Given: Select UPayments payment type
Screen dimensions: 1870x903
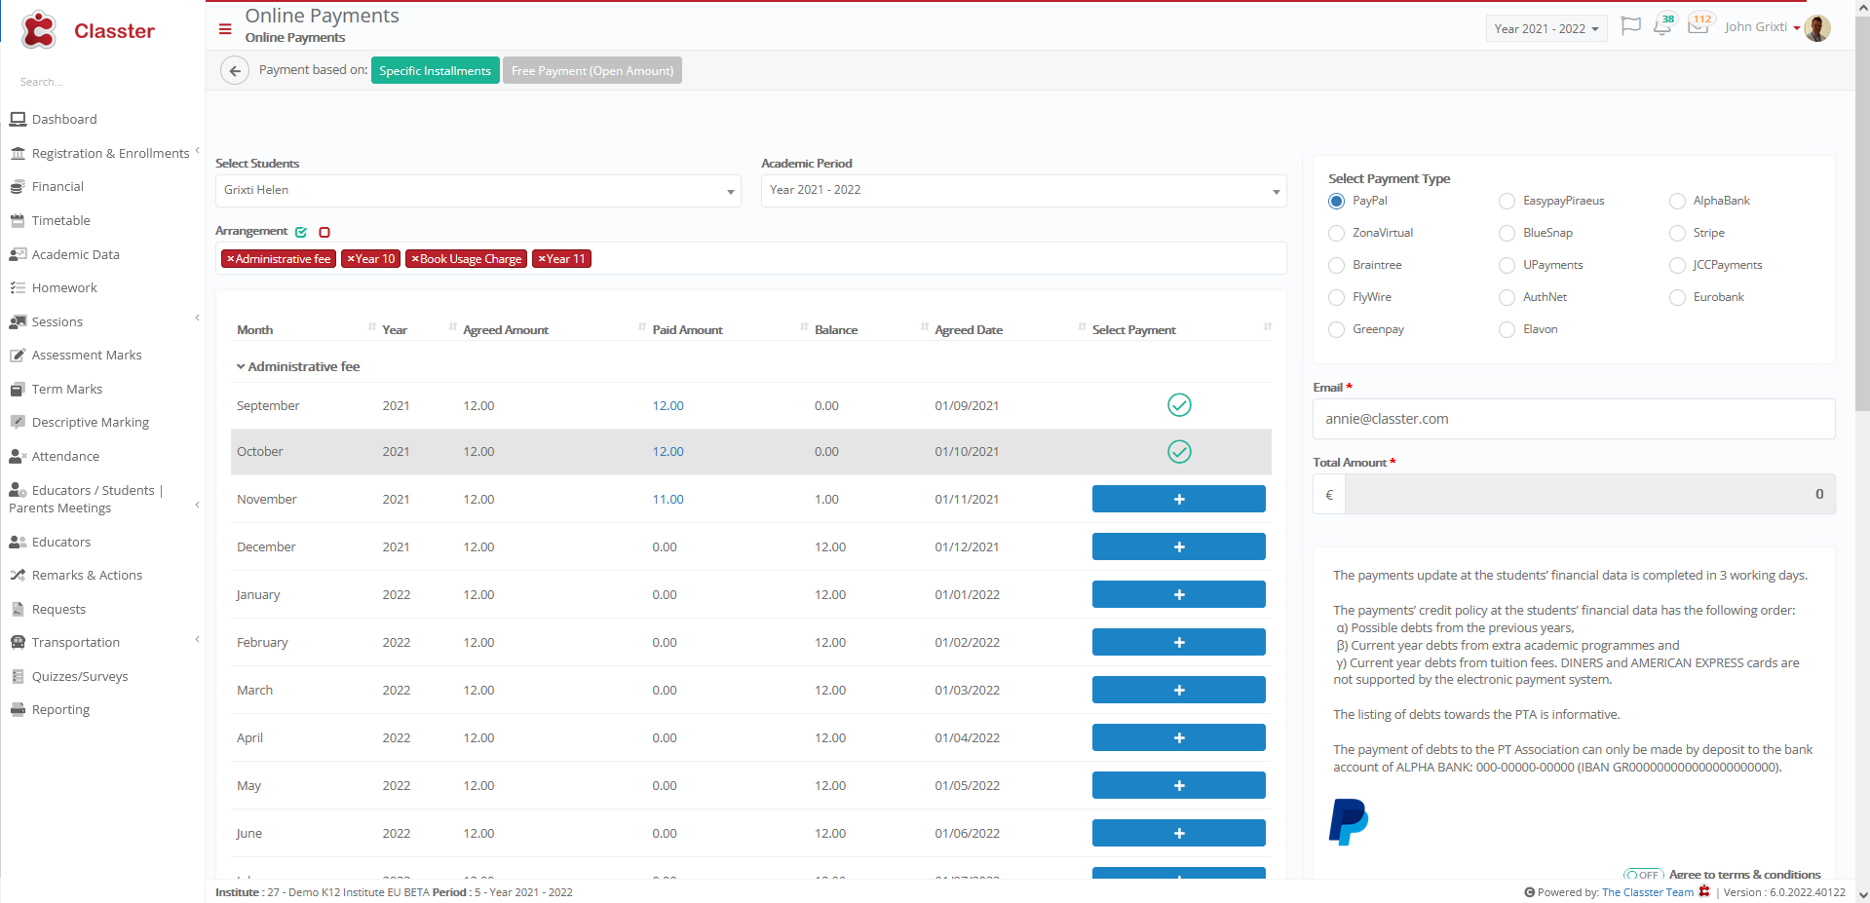Looking at the screenshot, I should 1507,266.
